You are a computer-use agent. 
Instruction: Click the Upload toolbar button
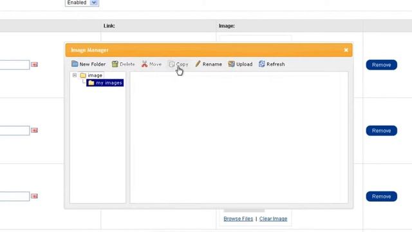(x=240, y=64)
